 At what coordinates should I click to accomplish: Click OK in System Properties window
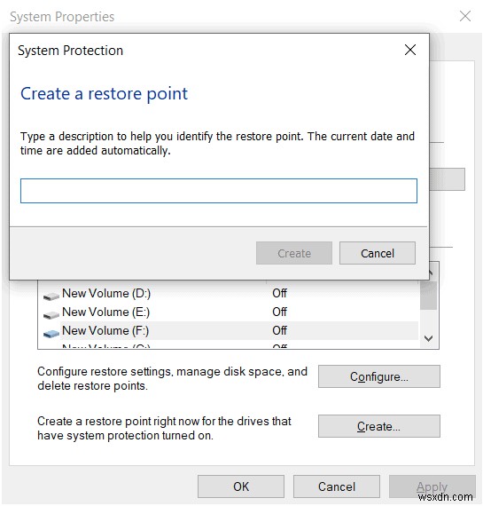241,486
